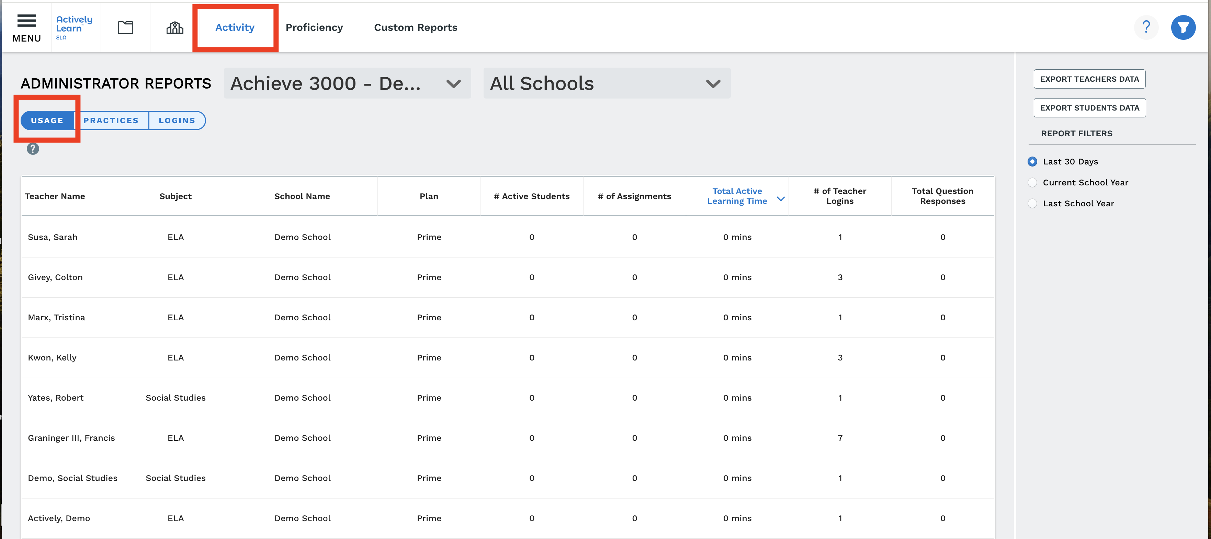The height and width of the screenshot is (539, 1211).
Task: Click teacher logins value 7 for Graninger
Action: pyautogui.click(x=840, y=438)
